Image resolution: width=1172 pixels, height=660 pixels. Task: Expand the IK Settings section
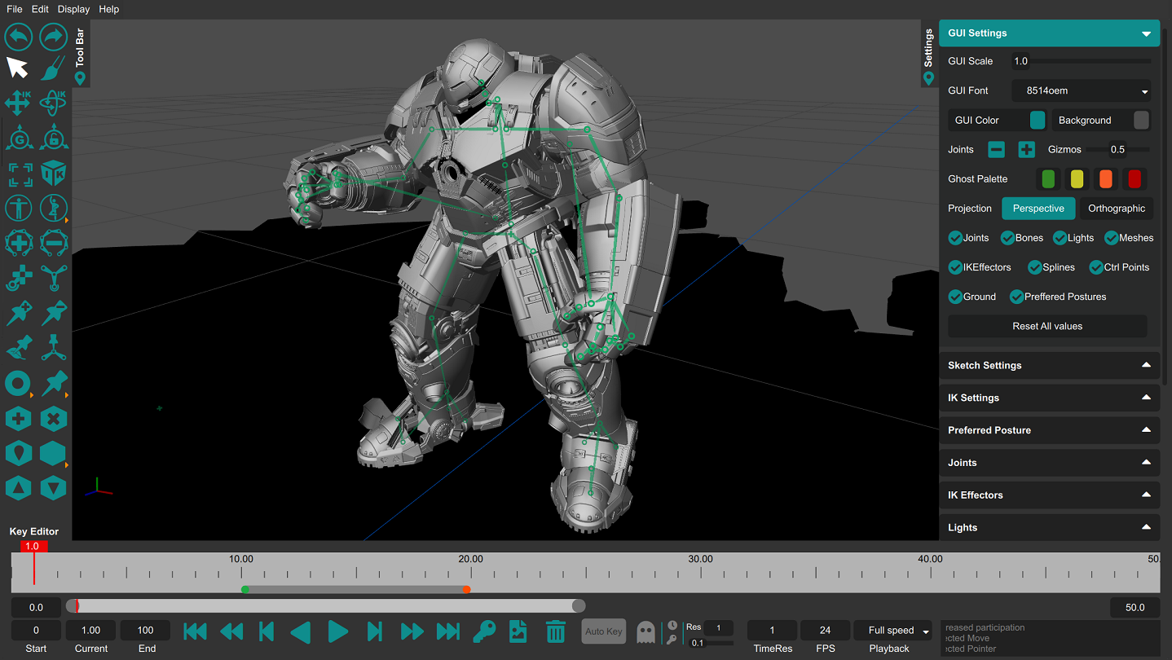coord(1049,398)
